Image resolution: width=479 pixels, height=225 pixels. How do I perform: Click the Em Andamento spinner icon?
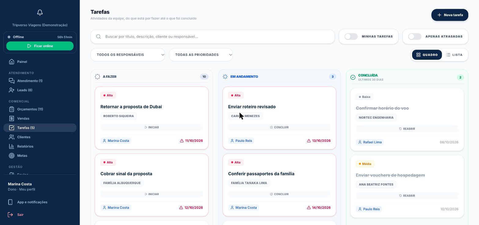pyautogui.click(x=225, y=77)
